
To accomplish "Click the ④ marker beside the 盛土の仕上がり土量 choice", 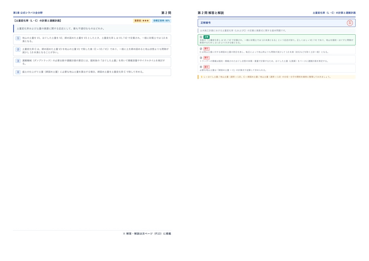I will click(x=18, y=72).
